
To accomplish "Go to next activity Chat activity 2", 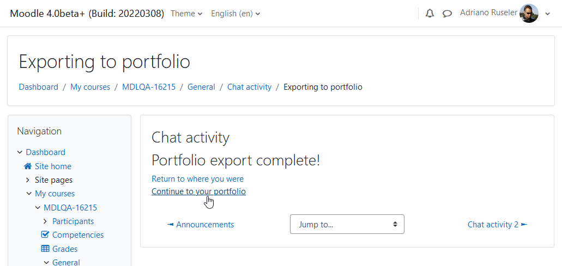I will (498, 225).
